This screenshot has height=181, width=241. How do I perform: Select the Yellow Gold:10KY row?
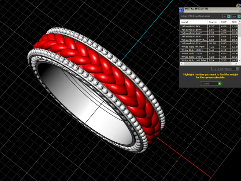pos(209,30)
